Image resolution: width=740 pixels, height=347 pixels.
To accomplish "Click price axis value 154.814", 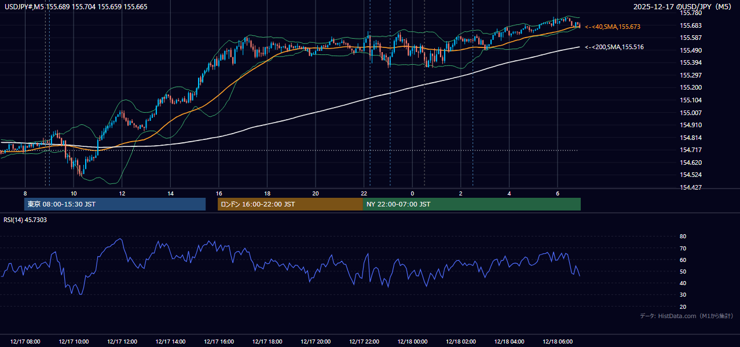I will (690, 138).
